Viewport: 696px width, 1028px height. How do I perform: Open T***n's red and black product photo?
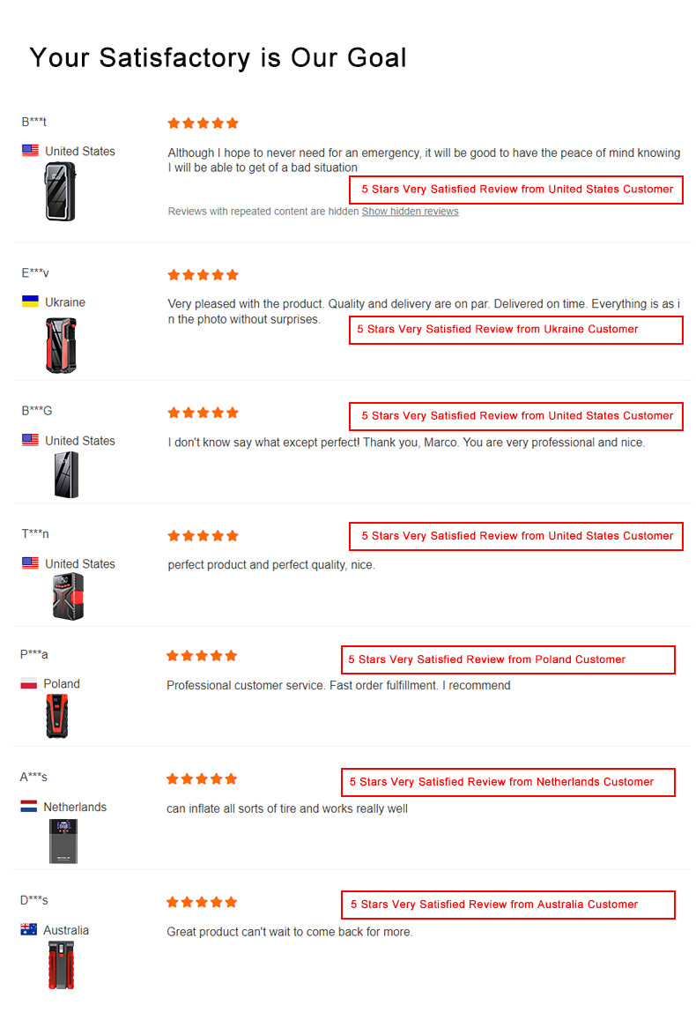click(68, 596)
